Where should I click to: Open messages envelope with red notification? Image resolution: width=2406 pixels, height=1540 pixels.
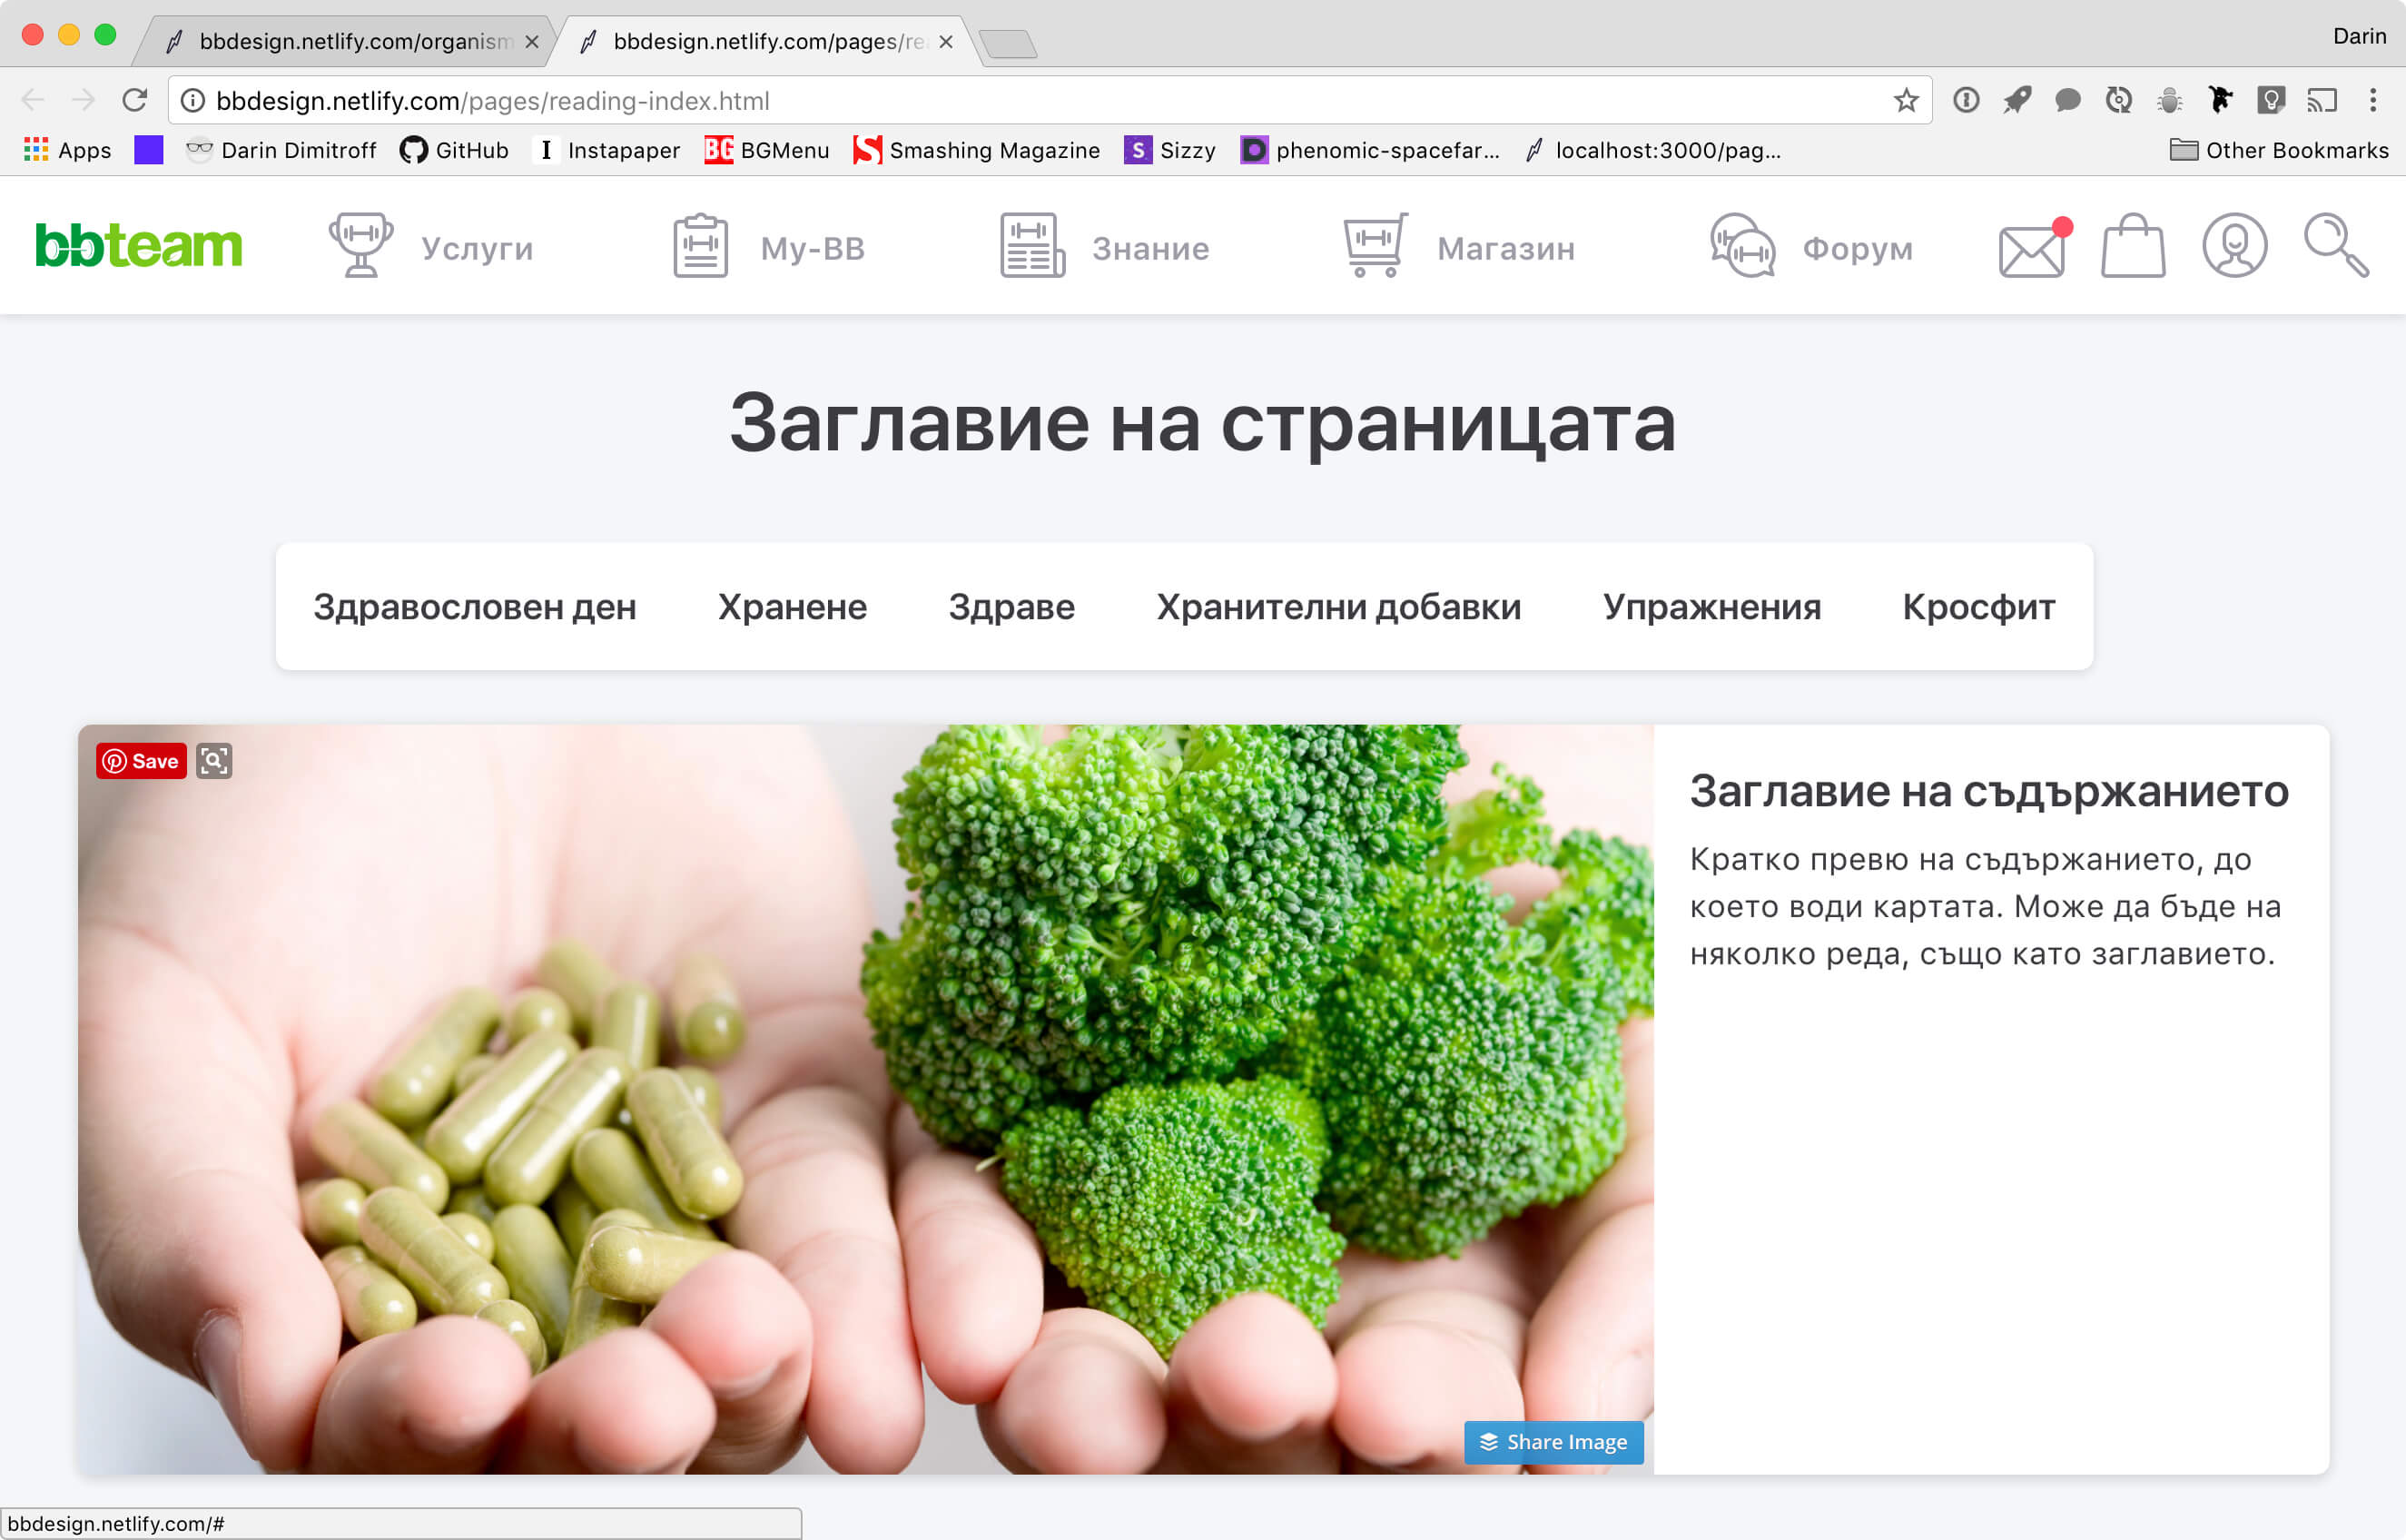[x=2032, y=249]
